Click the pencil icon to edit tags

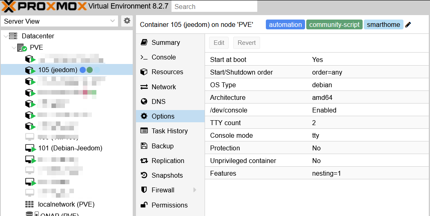(x=408, y=24)
